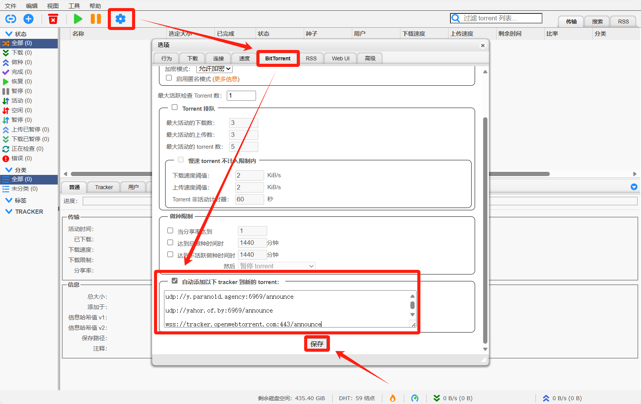The image size is (641, 404).
Task: Click the flame icon in status bar
Action: click(393, 398)
